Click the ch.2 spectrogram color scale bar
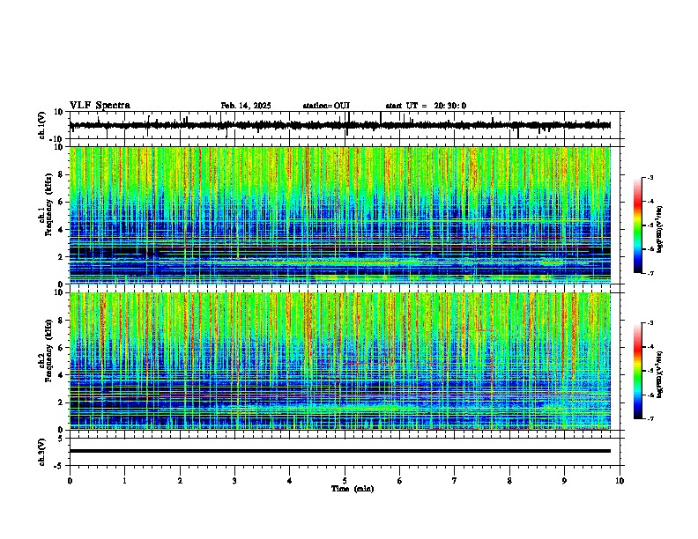This screenshot has height=539, width=698. 638,371
